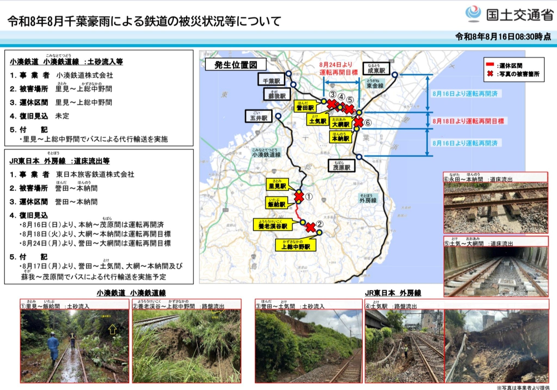The width and height of the screenshot is (557, 390).
Task: Click the red X symbol in the map legend
Action: tap(490, 73)
